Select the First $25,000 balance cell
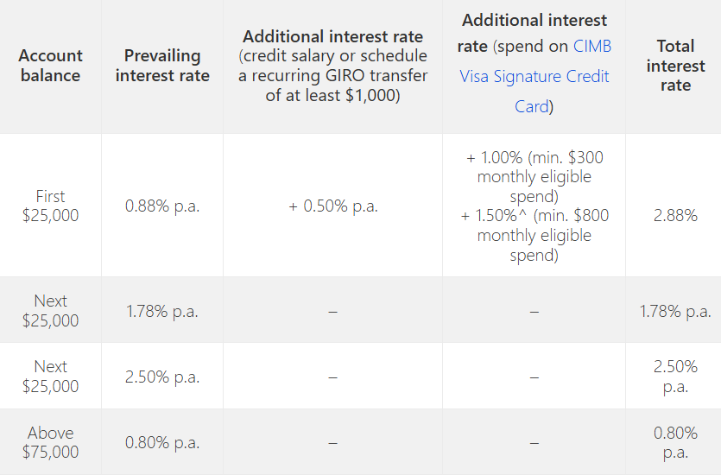 coord(50,206)
